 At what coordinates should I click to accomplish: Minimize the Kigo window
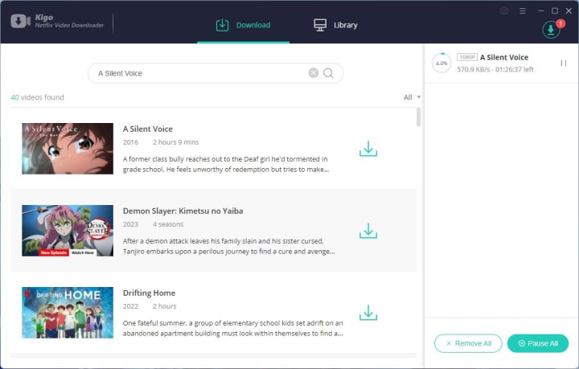coord(541,10)
